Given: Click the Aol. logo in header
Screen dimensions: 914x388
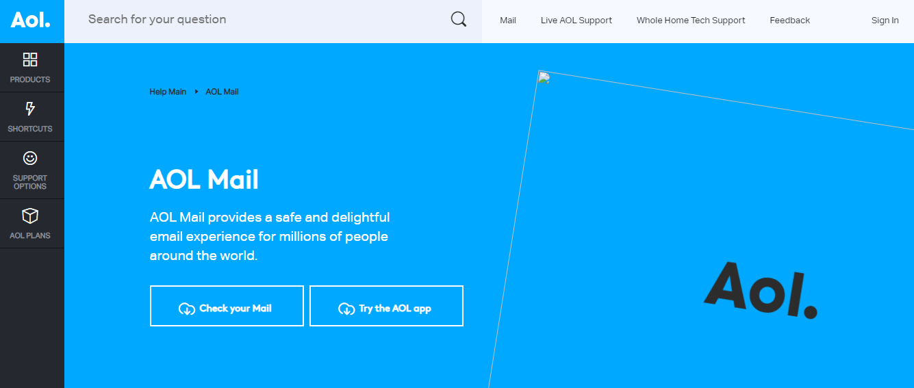Looking at the screenshot, I should pyautogui.click(x=31, y=20).
